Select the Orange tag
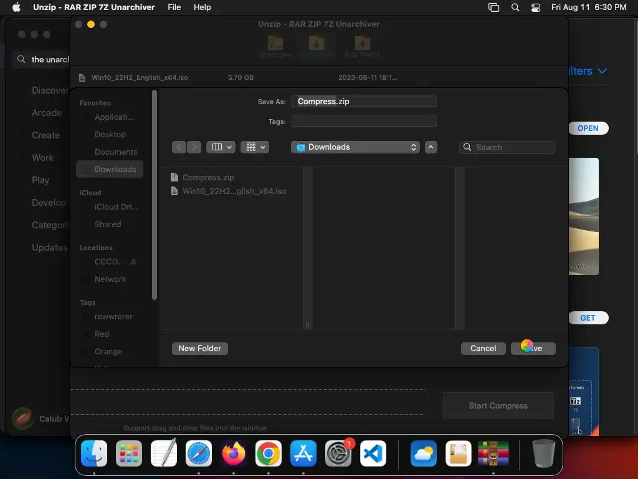Viewport: 638px width, 479px height. click(110, 352)
